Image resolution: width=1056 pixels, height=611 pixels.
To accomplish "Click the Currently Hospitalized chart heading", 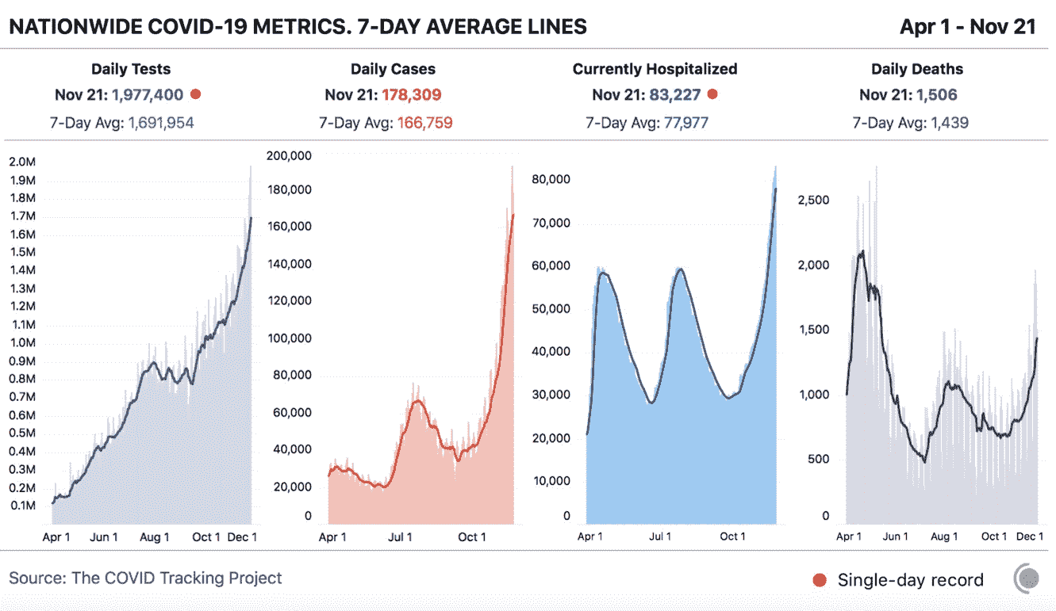I will pyautogui.click(x=655, y=69).
